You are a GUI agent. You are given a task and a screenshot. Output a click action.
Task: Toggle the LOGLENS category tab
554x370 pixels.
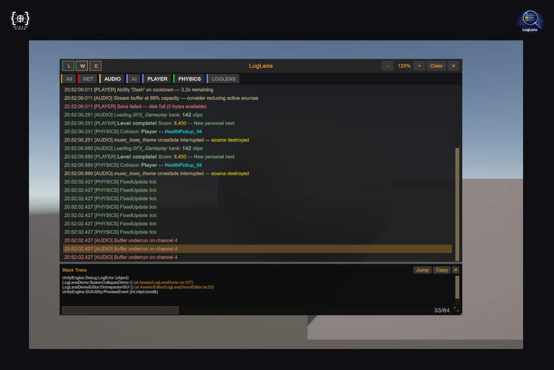tap(223, 79)
